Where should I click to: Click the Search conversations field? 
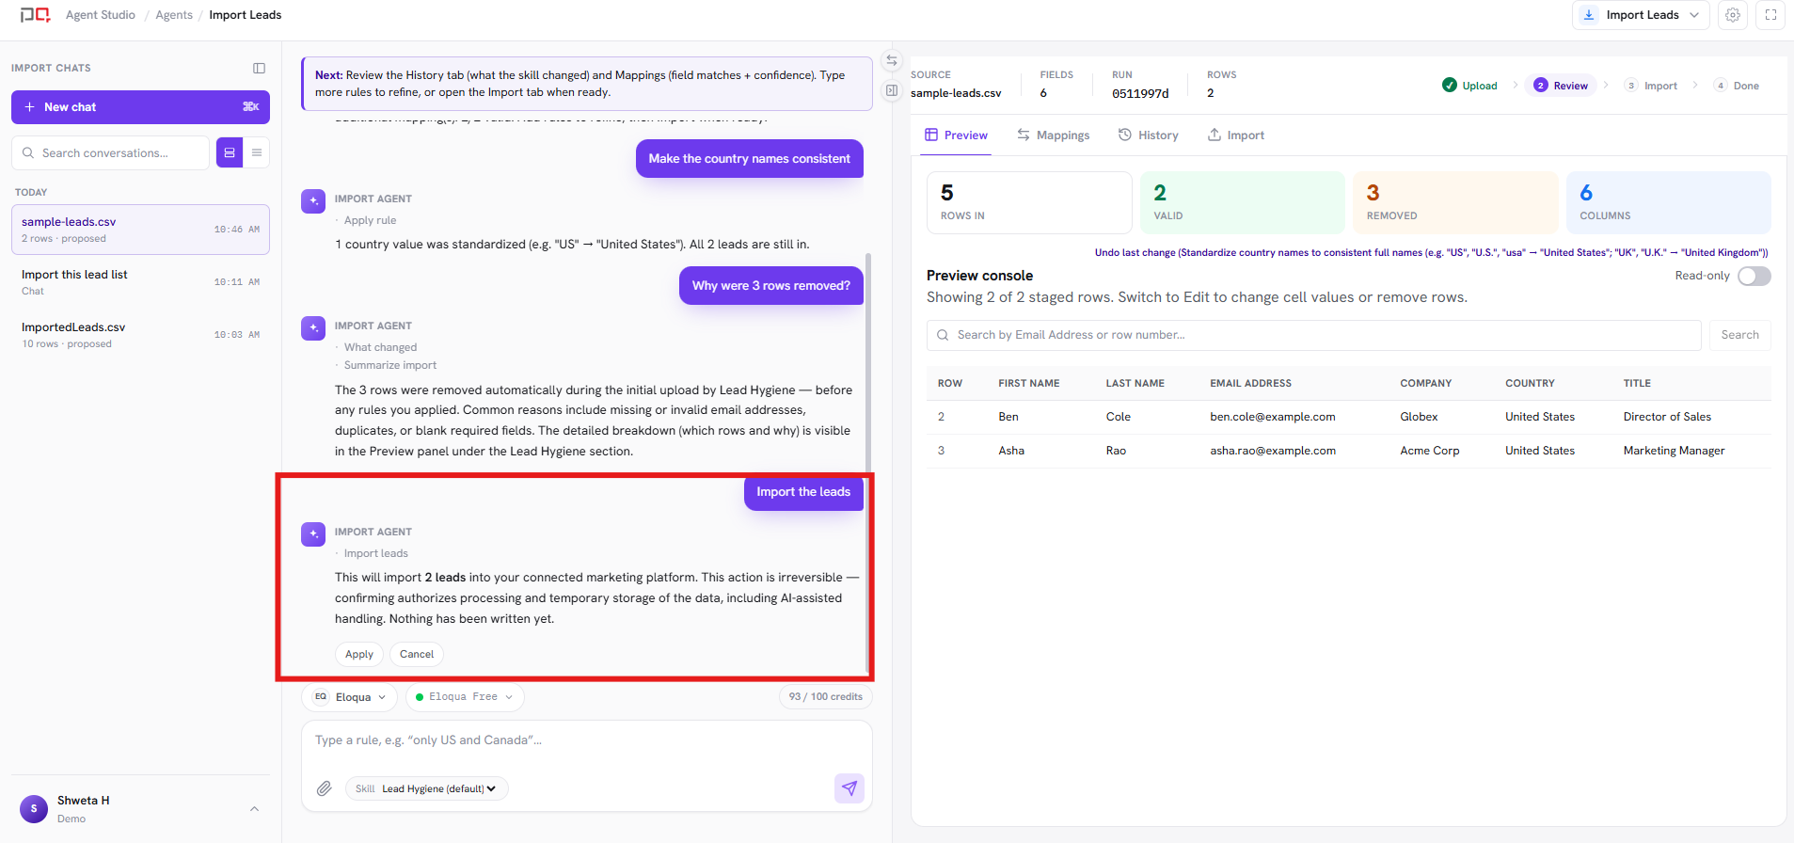[111, 152]
